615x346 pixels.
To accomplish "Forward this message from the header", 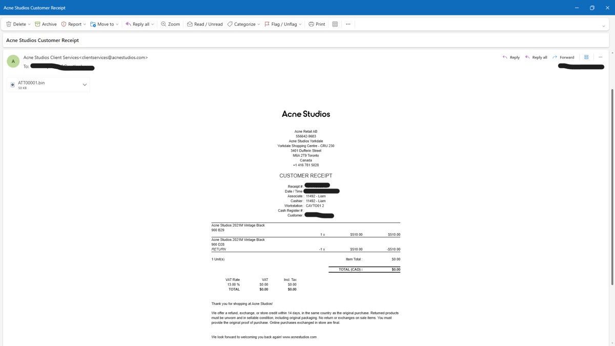I will click(563, 57).
